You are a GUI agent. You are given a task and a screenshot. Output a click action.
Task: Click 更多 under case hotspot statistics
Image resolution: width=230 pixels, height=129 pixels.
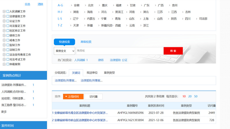(4, 112)
